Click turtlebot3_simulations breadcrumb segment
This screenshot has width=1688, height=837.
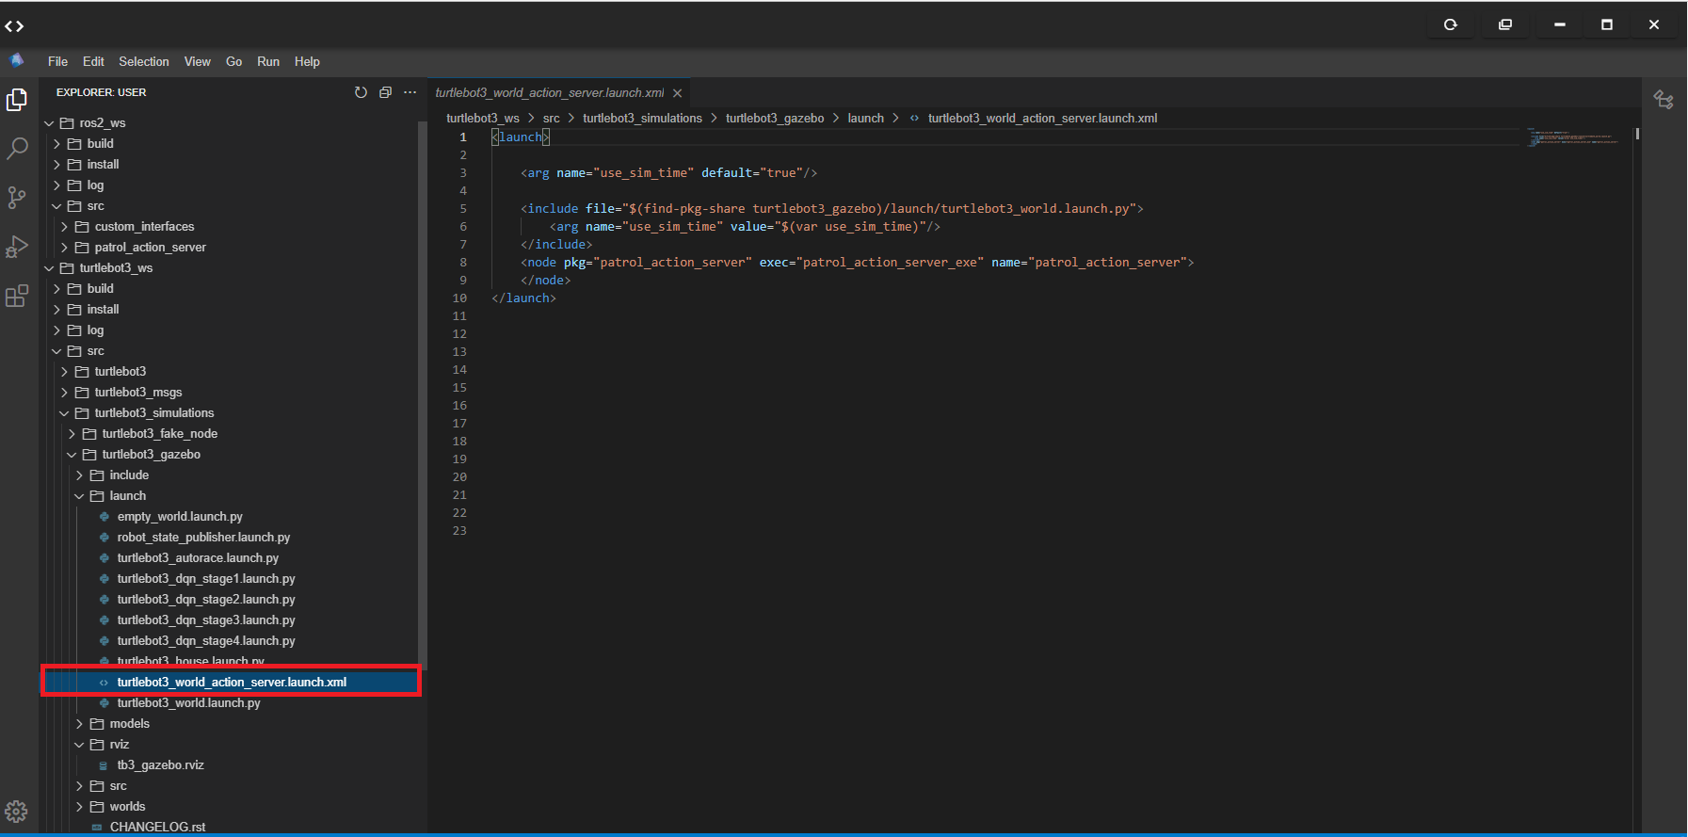pyautogui.click(x=642, y=119)
